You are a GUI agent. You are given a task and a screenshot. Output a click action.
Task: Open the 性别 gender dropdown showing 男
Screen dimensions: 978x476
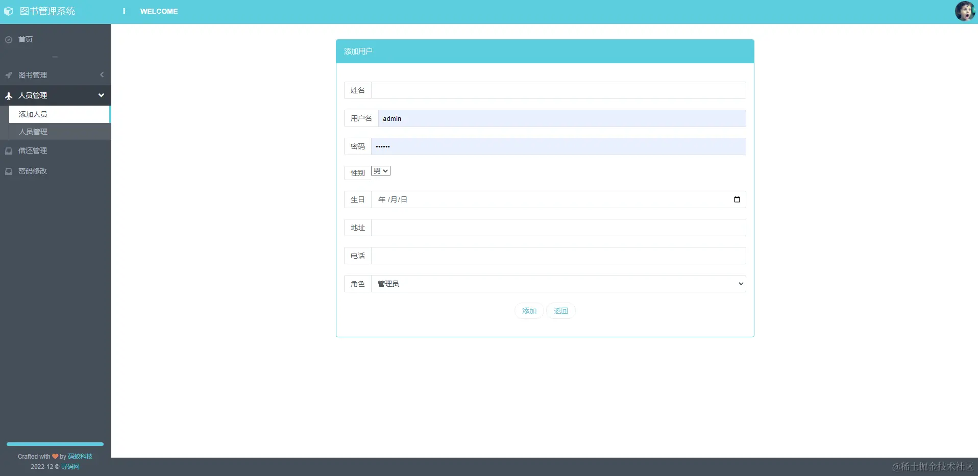[x=381, y=171]
